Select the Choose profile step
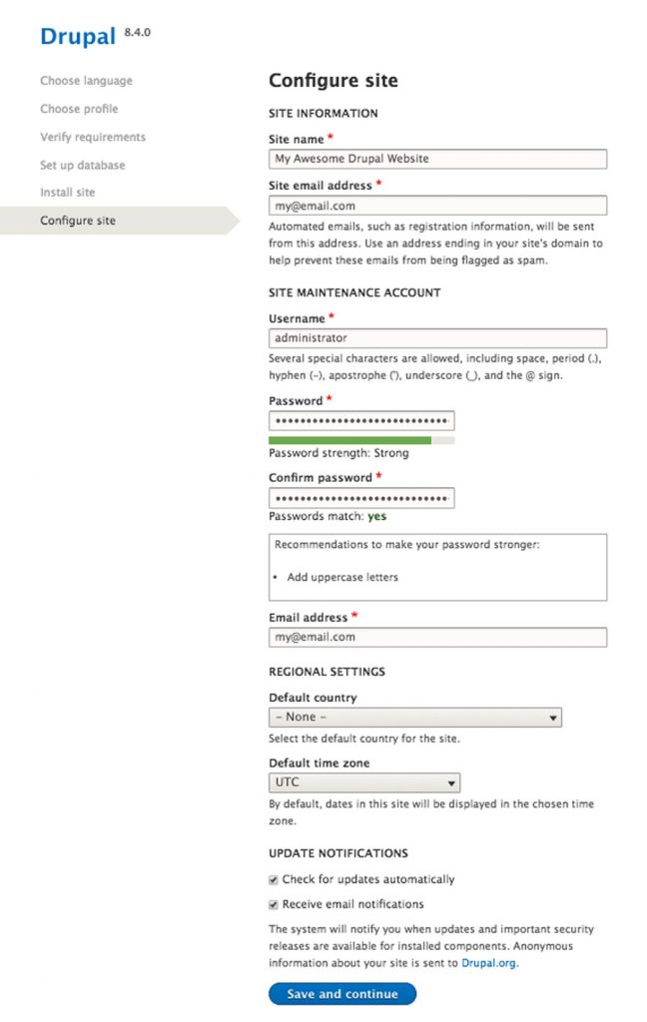The height and width of the screenshot is (1022, 647). 79,109
